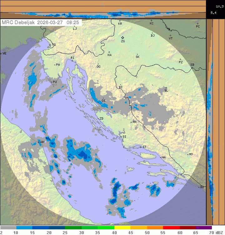
Task: Click the Knin KN city marker
Action: (x=131, y=122)
